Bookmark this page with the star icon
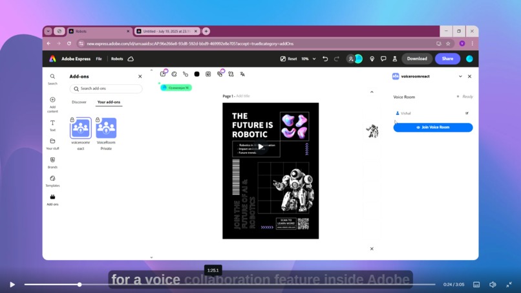Viewport: 521px width, 293px height. click(x=448, y=43)
